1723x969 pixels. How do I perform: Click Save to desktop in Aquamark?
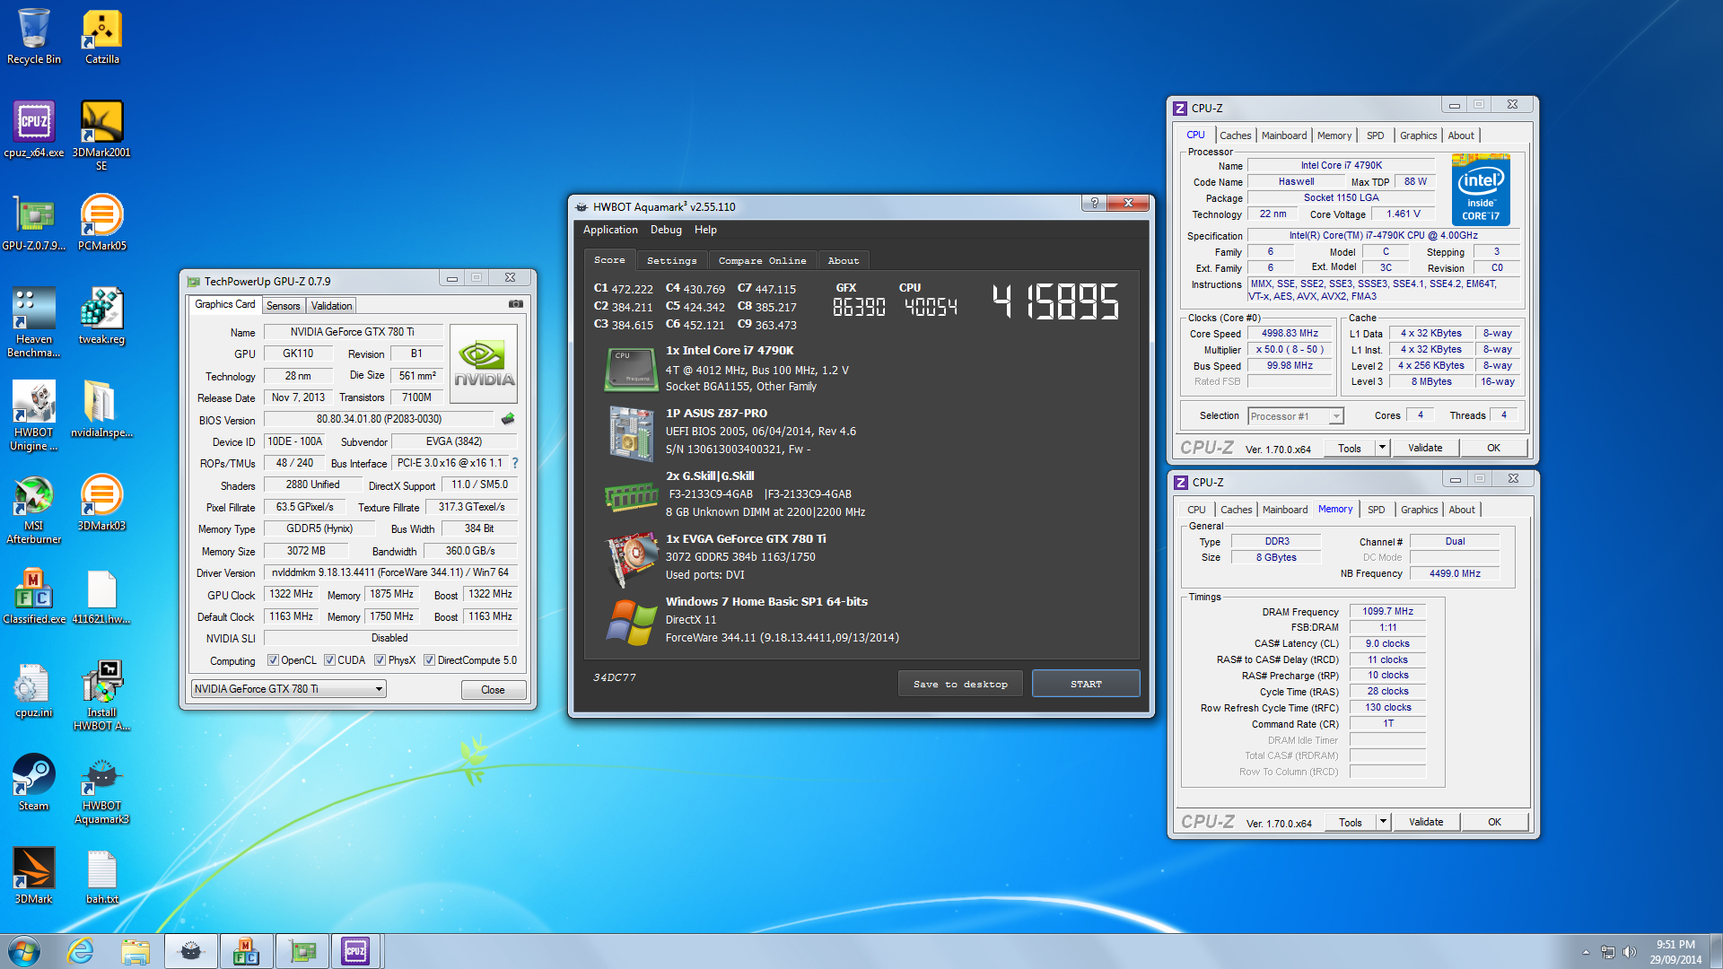(x=960, y=684)
